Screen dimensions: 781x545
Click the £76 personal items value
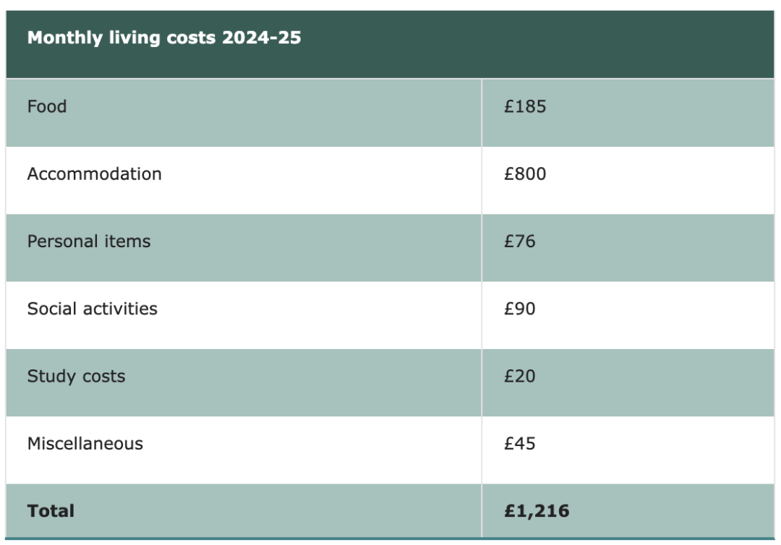519,241
